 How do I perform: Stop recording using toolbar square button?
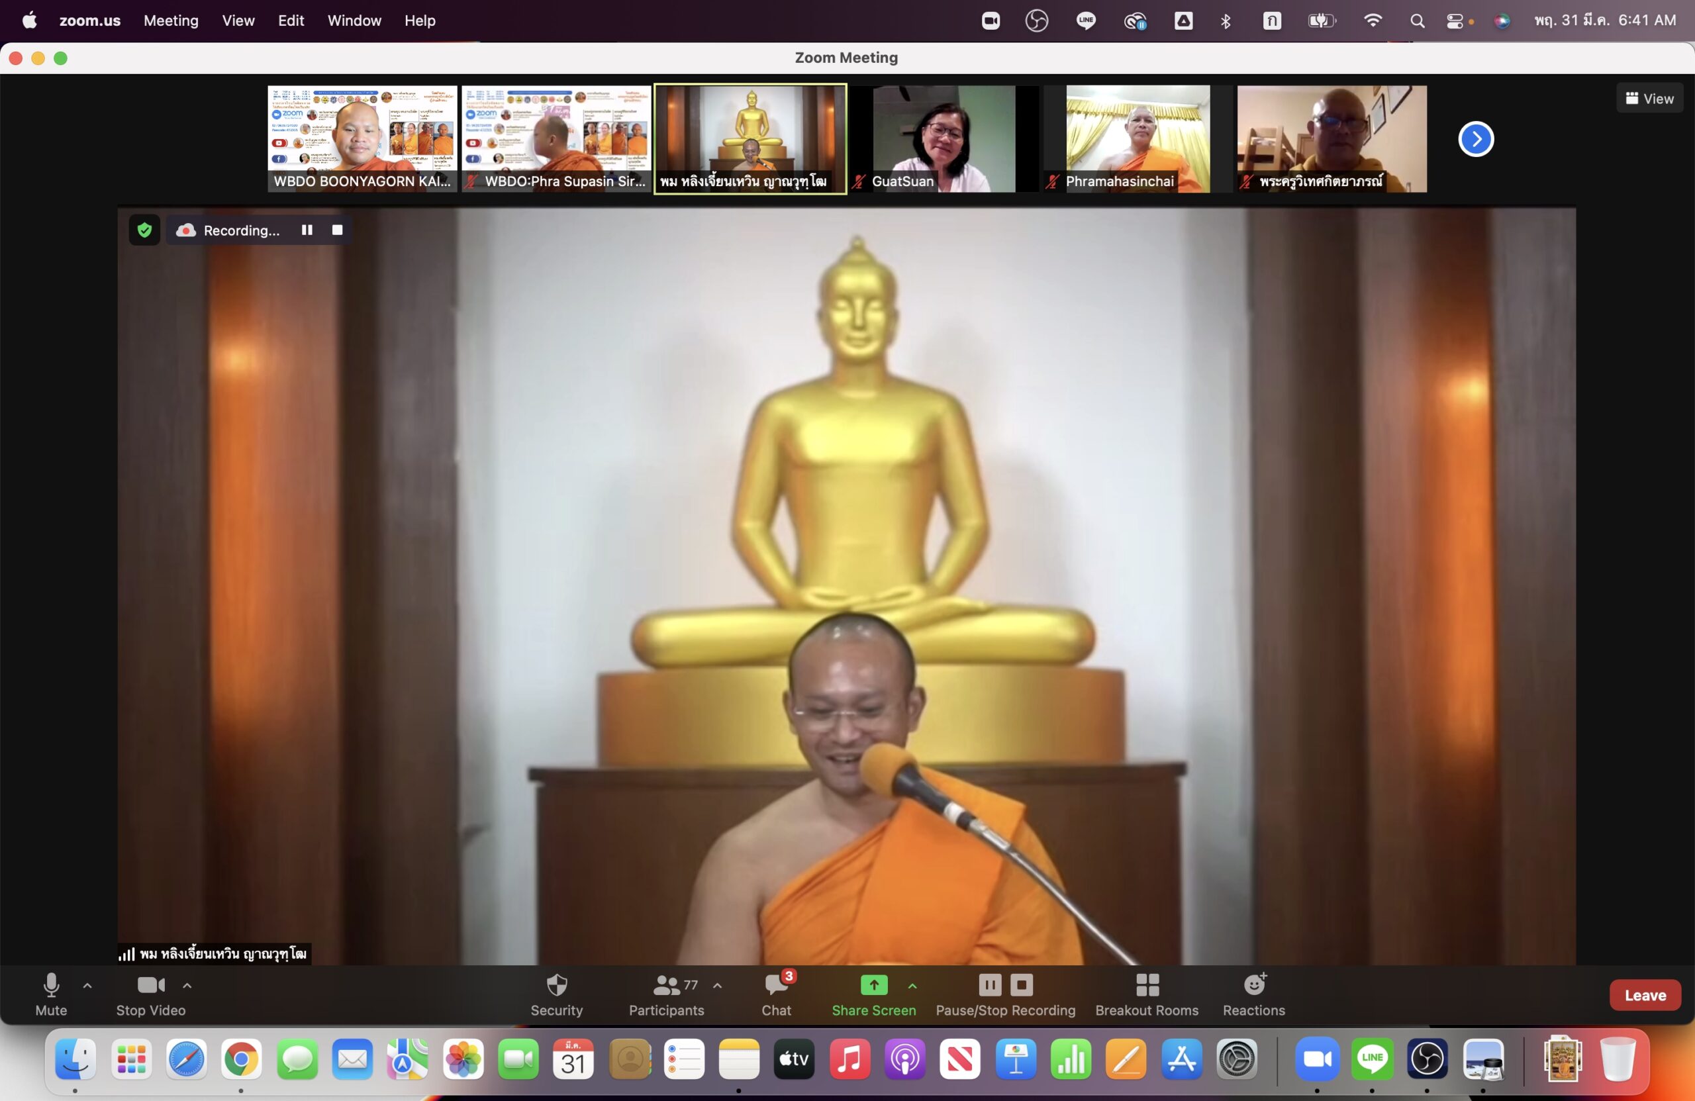coord(1021,986)
